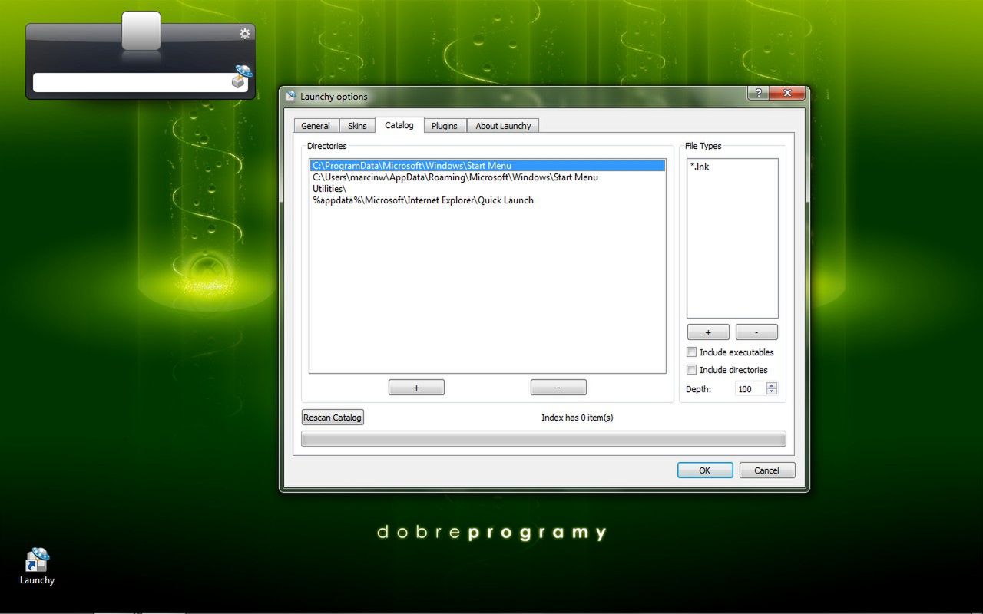Open the Plugins tab
Image resolution: width=983 pixels, height=614 pixels.
[444, 126]
